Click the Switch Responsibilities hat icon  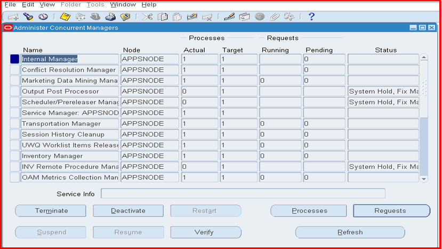pos(95,17)
